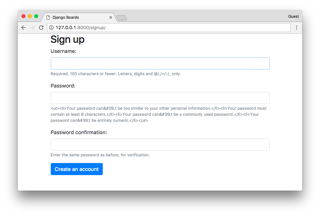View site information icon in address bar
Image resolution: width=320 pixels, height=216 pixels.
pos(51,28)
